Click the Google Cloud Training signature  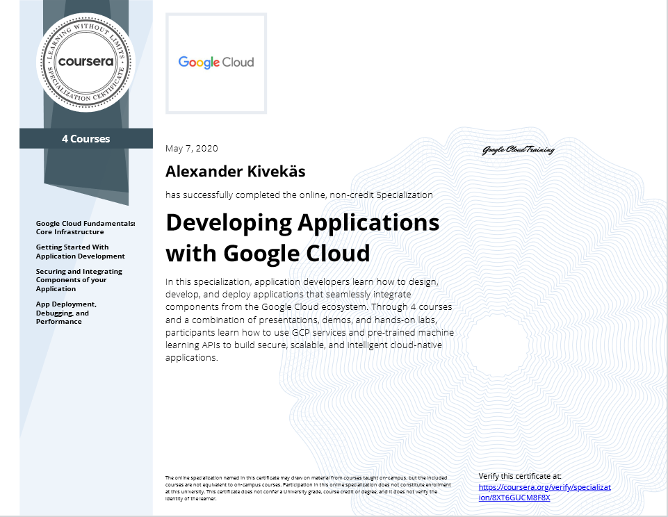coord(517,149)
